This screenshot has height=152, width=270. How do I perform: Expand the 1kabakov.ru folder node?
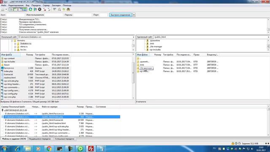pos(15,44)
